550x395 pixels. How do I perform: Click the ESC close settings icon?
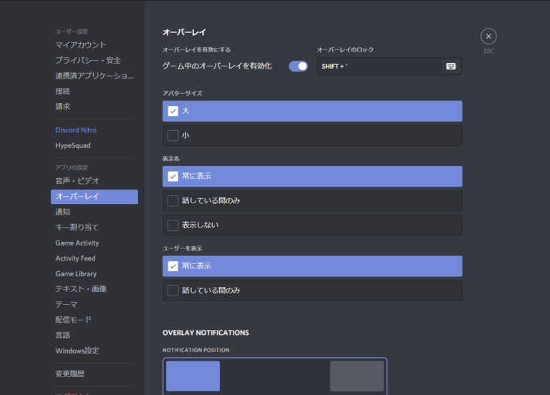click(488, 36)
